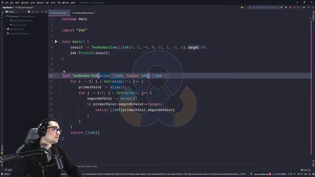The height and width of the screenshot is (177, 315).
Task: Click the red Debug button in toolbar
Action: [x=290, y=7]
